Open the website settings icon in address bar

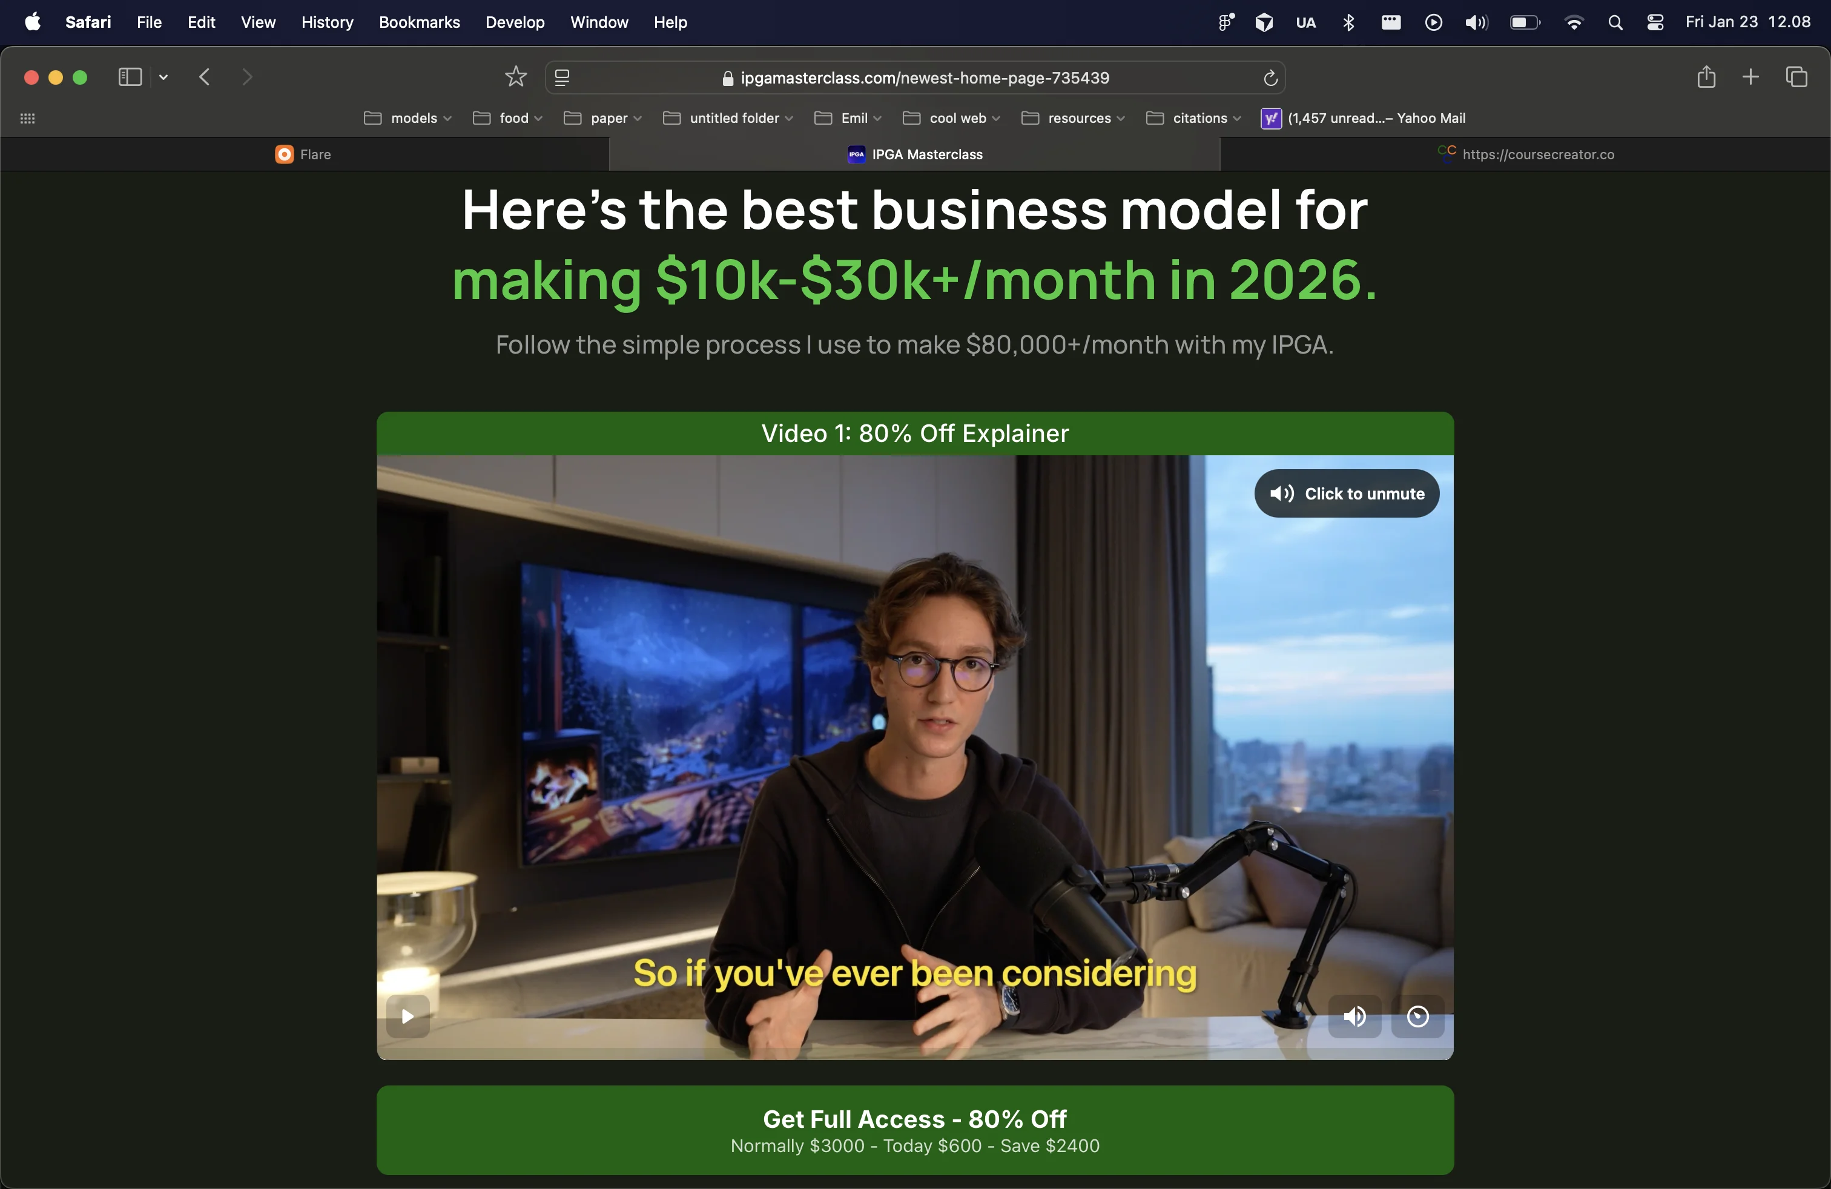[562, 77]
